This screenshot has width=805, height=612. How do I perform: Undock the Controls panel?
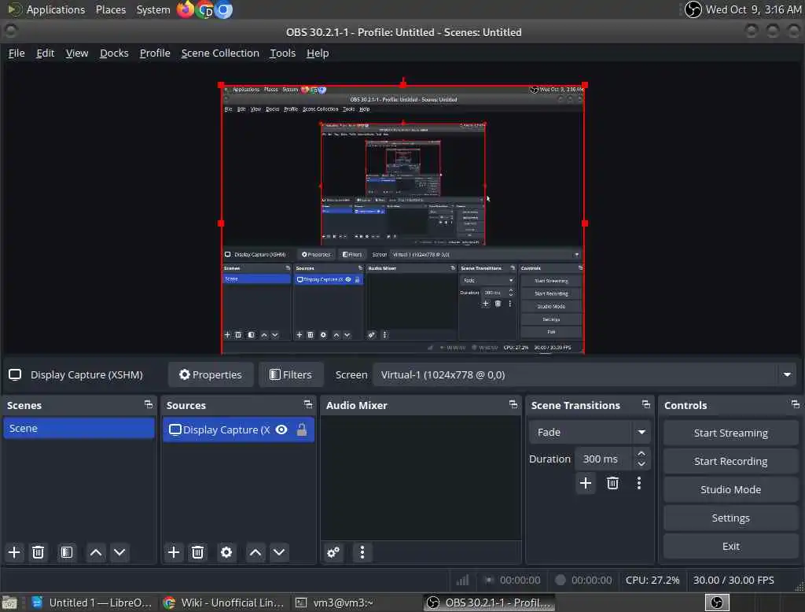796,405
